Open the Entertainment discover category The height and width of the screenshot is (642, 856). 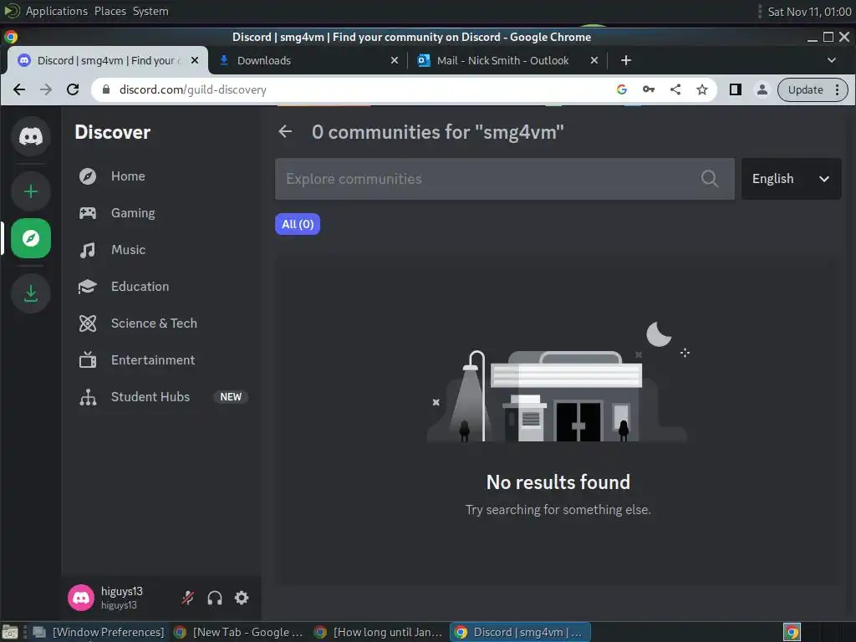point(161,360)
